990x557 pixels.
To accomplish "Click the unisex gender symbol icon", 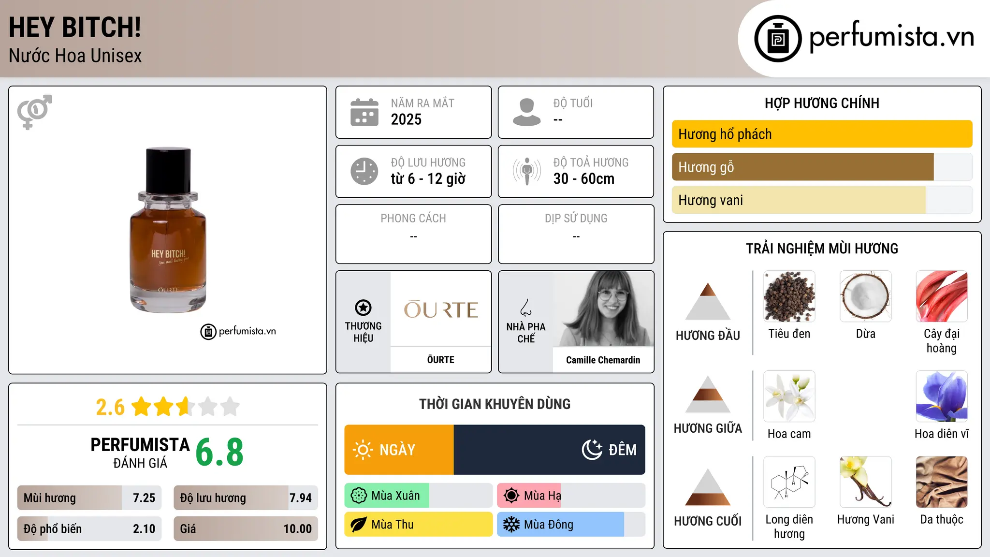I will pyautogui.click(x=34, y=112).
